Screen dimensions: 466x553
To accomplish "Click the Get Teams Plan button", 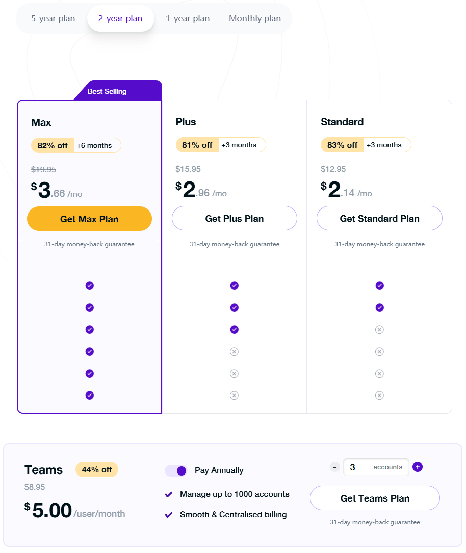I will 375,498.
